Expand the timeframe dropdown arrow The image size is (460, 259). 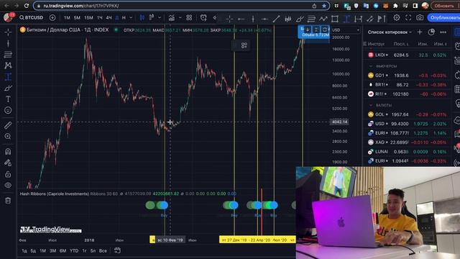click(131, 18)
